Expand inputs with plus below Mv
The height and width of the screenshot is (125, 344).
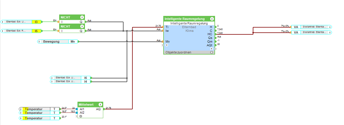(x=167, y=45)
